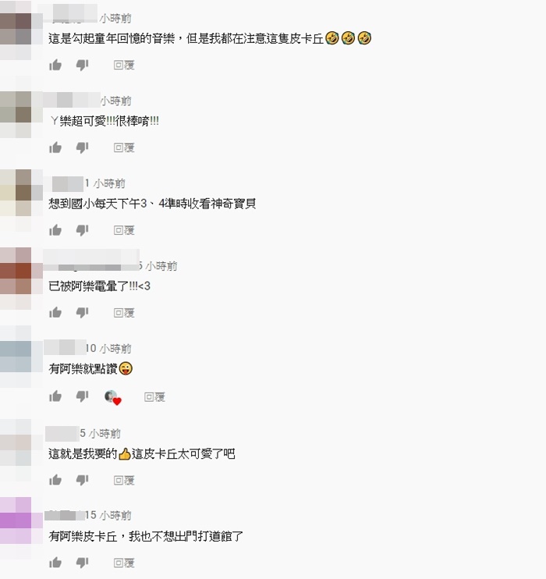
Task: Dislike the 不想出門打道館了 comment
Action: tap(82, 563)
